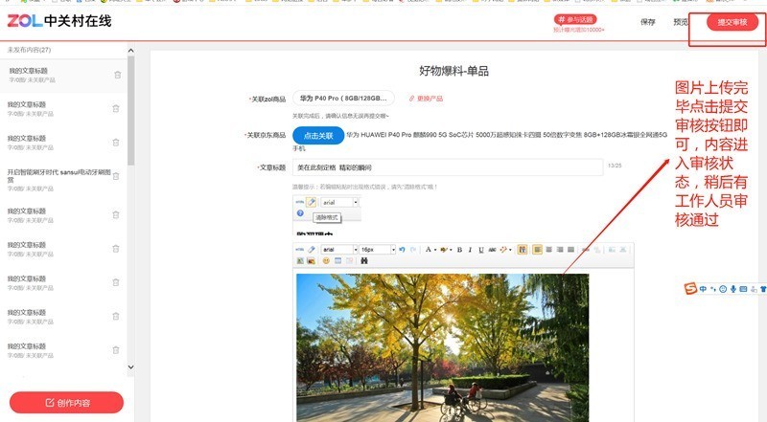Click the multi-image upload icon
The width and height of the screenshot is (767, 422).
(311, 261)
